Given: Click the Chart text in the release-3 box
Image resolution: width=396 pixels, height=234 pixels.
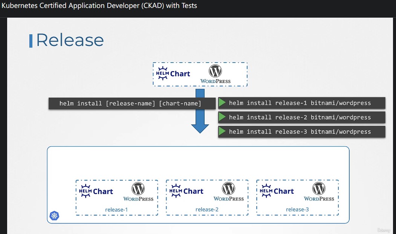Looking at the screenshot, I should click(284, 191).
